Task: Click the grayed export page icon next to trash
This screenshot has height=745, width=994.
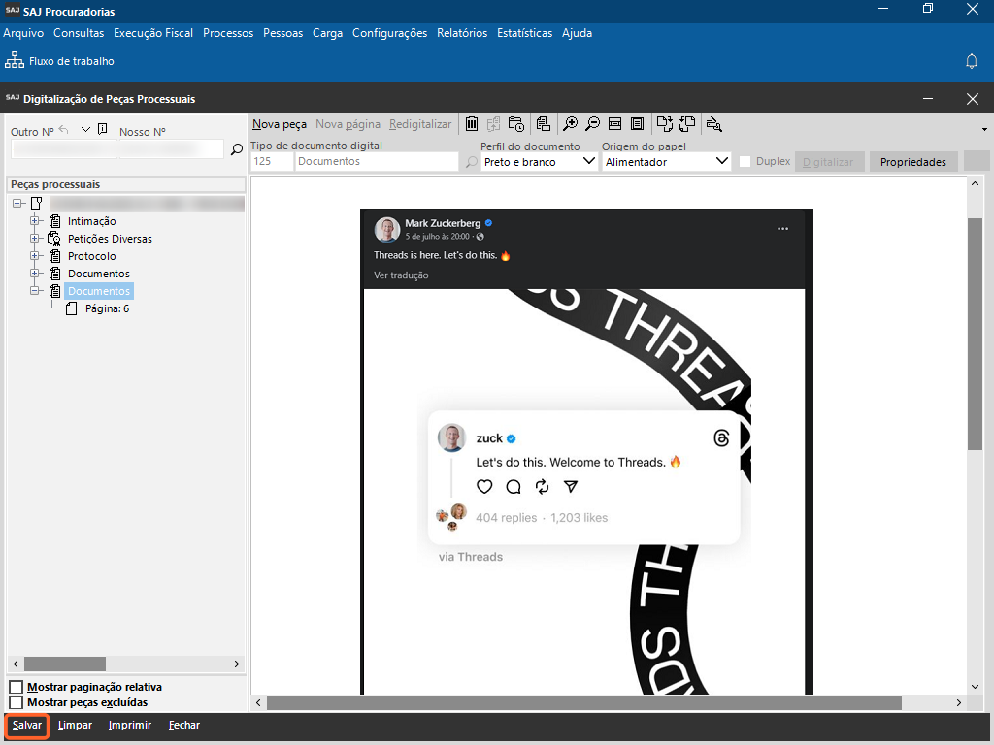Action: 493,124
